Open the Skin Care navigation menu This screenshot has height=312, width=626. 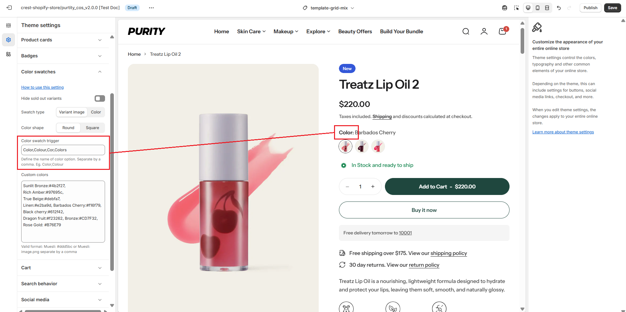251,31
